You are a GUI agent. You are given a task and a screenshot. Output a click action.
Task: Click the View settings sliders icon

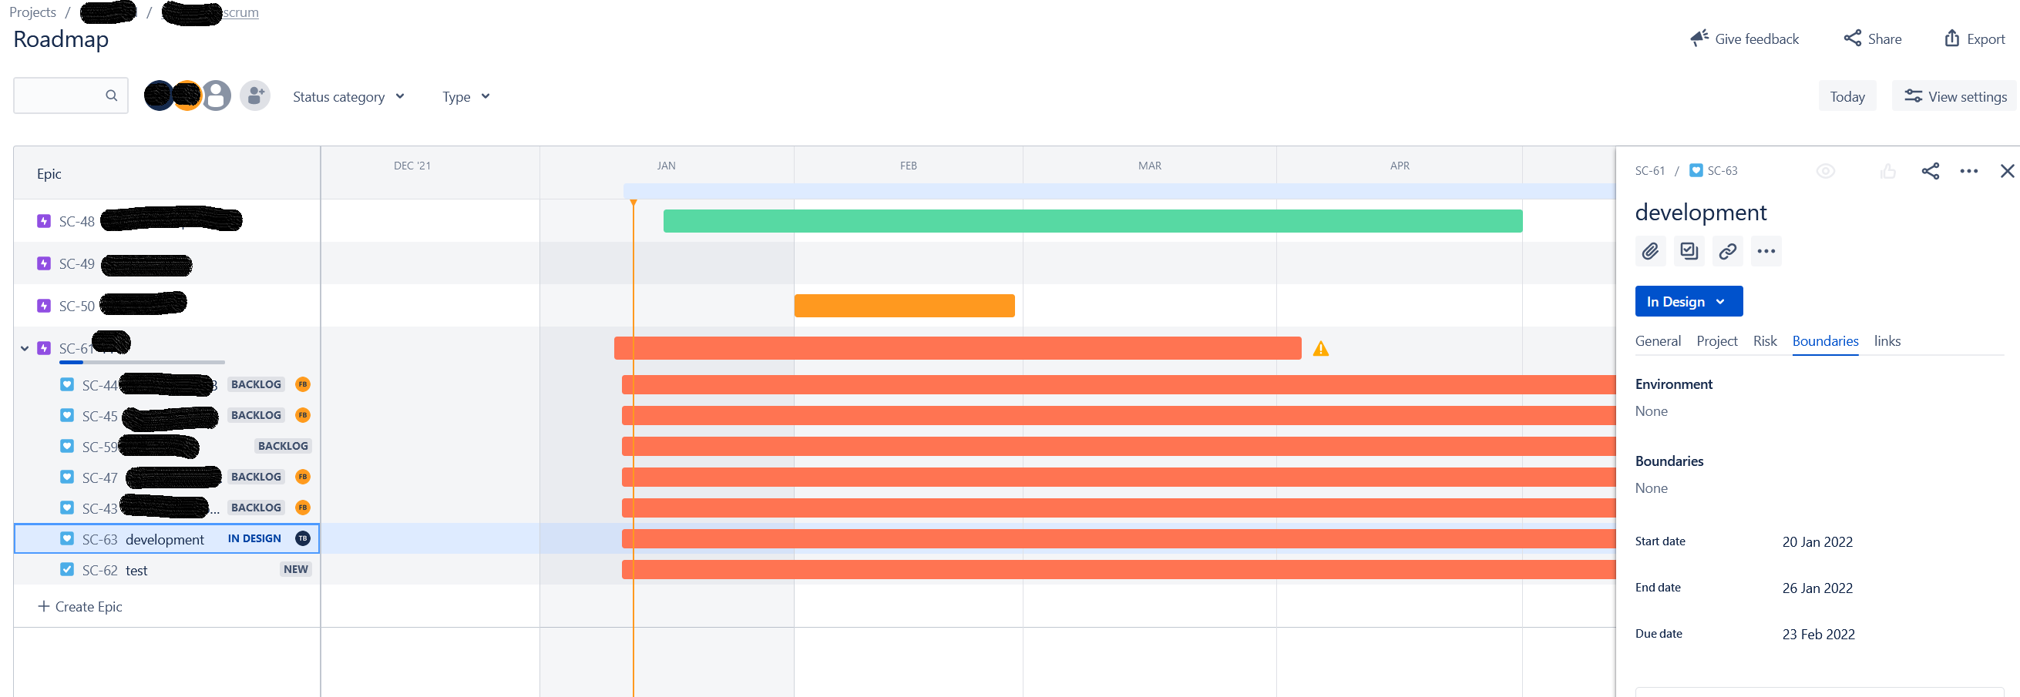click(1914, 96)
